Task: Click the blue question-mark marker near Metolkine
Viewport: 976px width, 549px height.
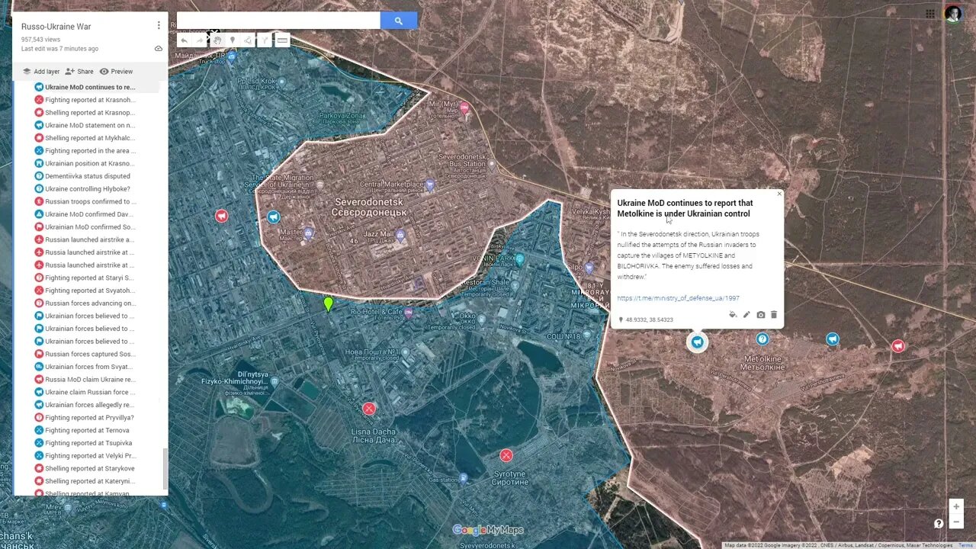Action: (762, 339)
